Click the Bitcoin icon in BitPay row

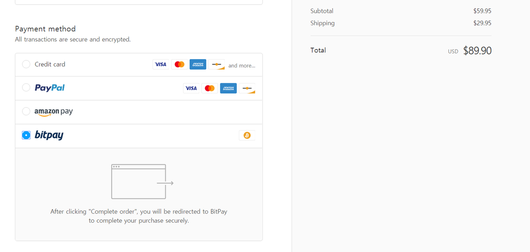coord(247,135)
